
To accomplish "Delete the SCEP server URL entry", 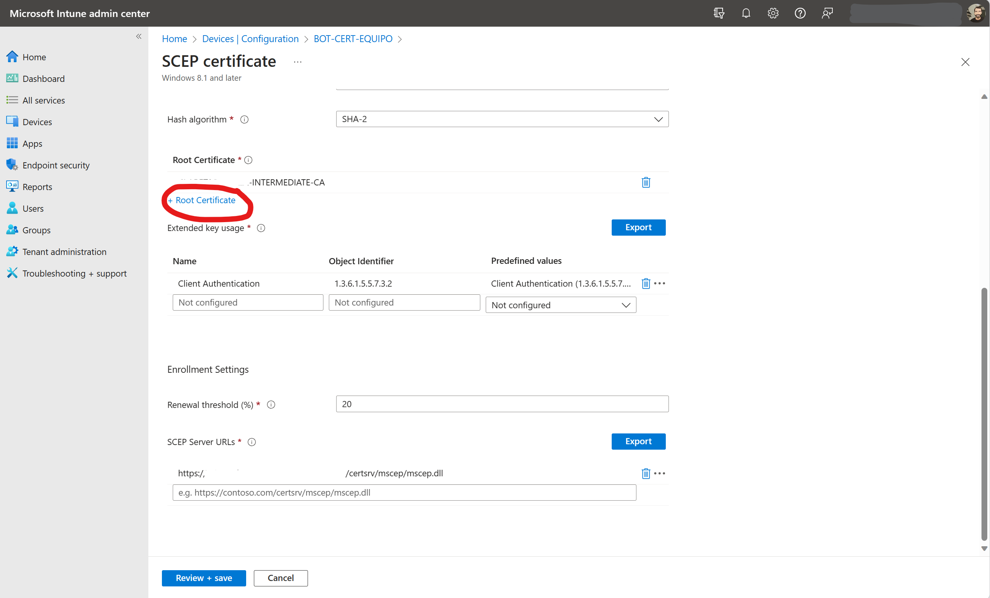I will click(x=645, y=474).
